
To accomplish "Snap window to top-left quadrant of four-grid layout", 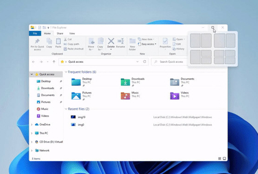I will pyautogui.click(x=219, y=53).
